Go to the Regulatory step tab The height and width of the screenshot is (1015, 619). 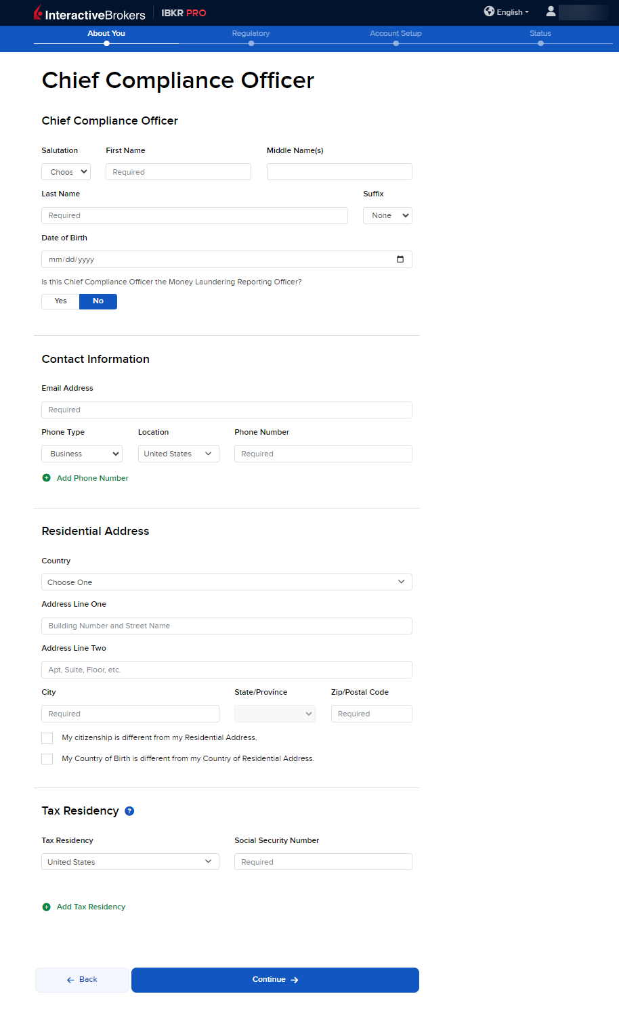[251, 34]
